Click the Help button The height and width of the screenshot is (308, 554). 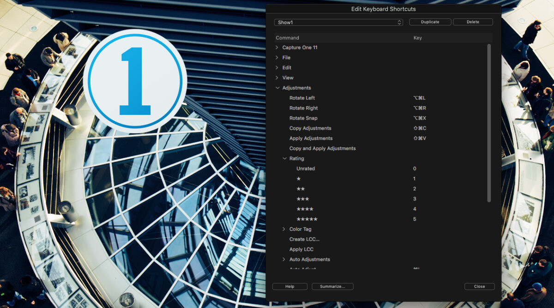[x=289, y=286]
